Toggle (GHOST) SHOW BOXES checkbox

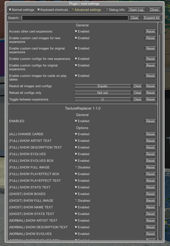pos(76,194)
